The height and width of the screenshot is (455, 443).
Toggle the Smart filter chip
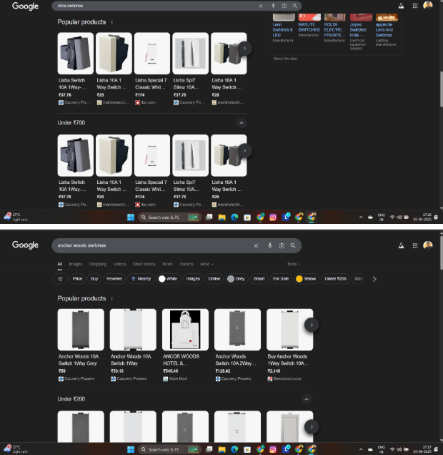(259, 279)
